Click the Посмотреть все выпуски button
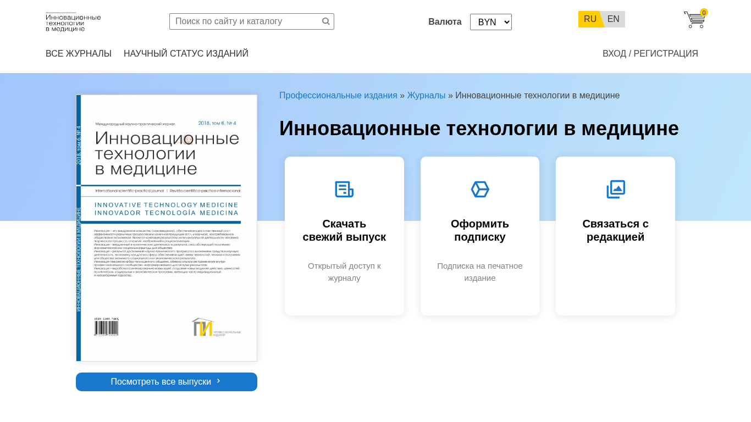This screenshot has height=422, width=751. [x=167, y=382]
